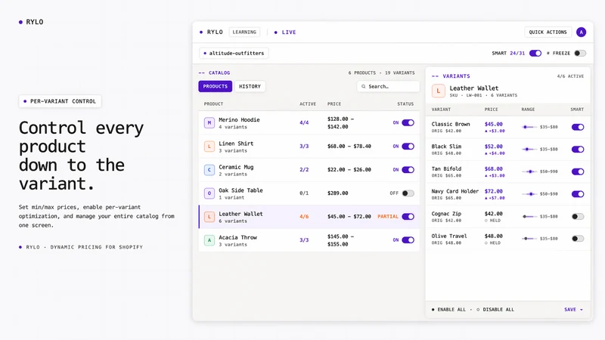Select the Oak Side Table product row
Image resolution: width=605 pixels, height=340 pixels.
(309, 193)
